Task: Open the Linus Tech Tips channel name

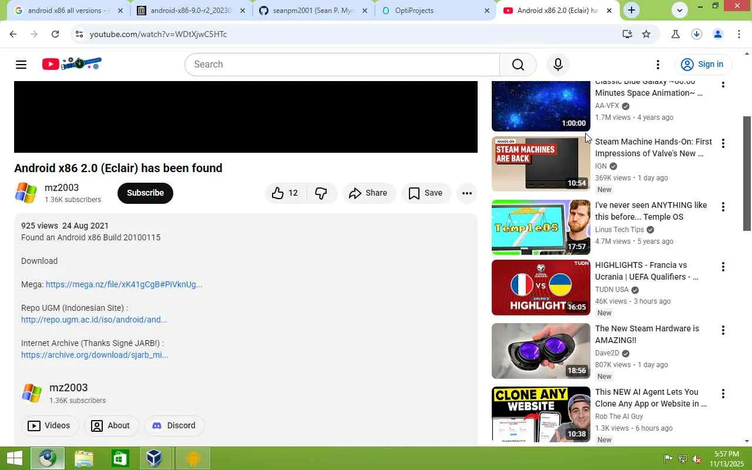Action: click(x=620, y=230)
